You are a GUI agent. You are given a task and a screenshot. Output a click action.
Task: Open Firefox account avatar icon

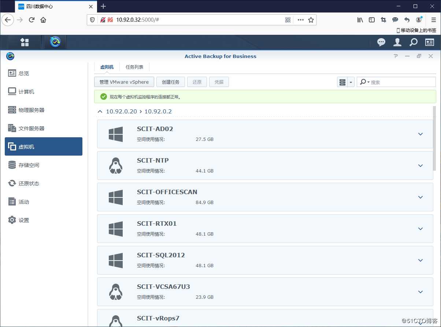coord(419,19)
